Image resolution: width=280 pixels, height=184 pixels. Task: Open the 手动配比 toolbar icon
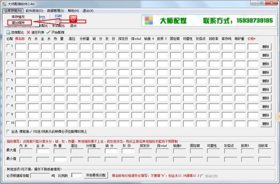tap(58, 19)
